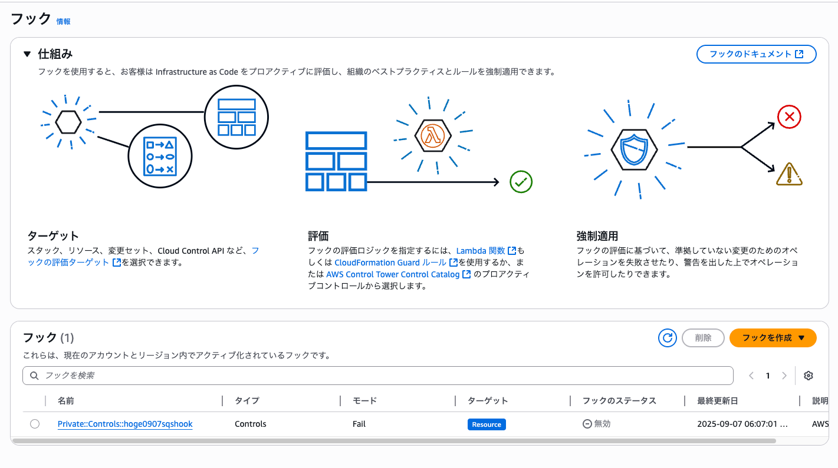The width and height of the screenshot is (838, 468).
Task: Open the Private::Controls::hoge0907sqshook hook link
Action: [125, 424]
